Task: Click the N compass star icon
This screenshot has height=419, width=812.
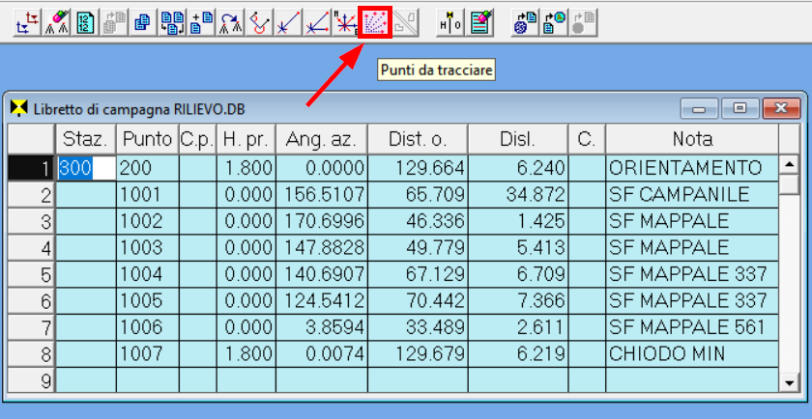Action: pyautogui.click(x=345, y=23)
